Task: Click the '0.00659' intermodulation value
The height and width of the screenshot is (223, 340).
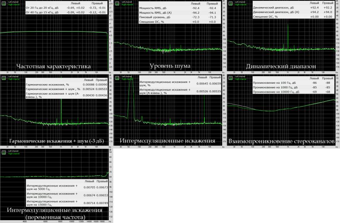Action: pyautogui.click(x=215, y=83)
